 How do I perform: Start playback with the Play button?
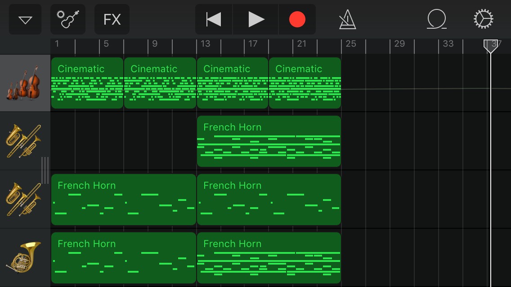pyautogui.click(x=256, y=19)
